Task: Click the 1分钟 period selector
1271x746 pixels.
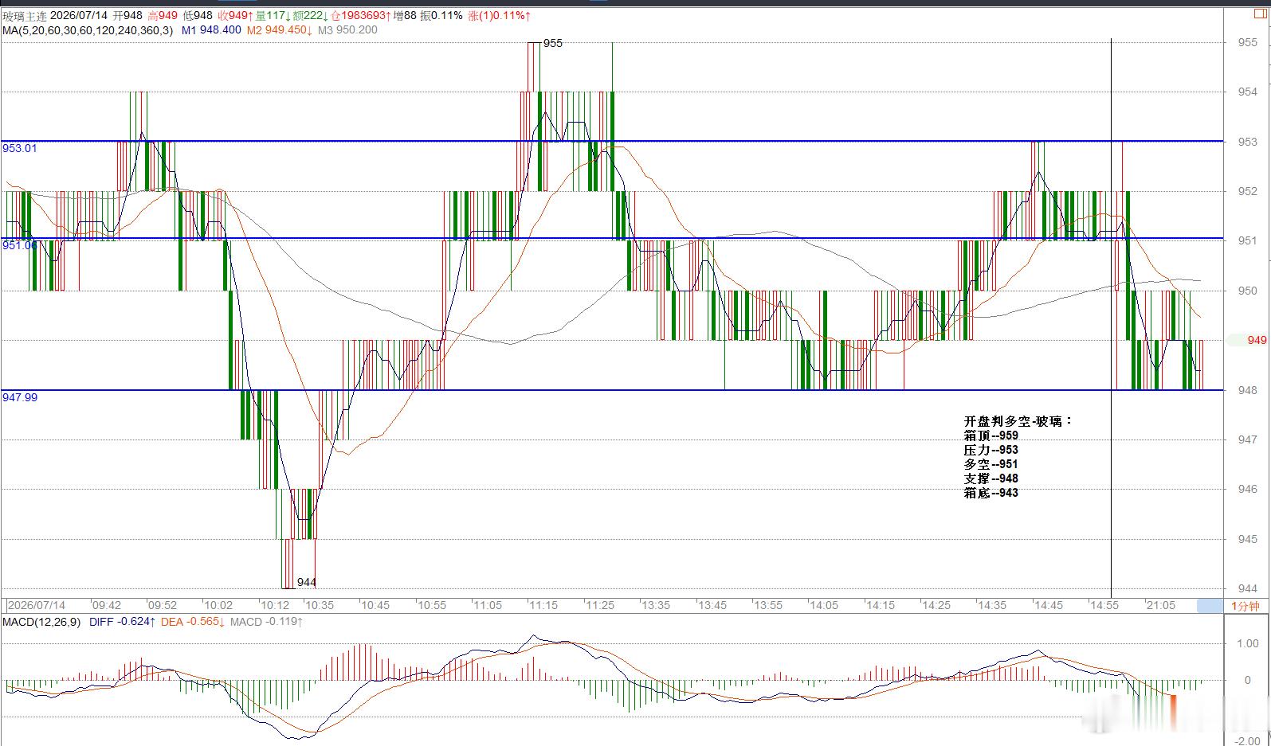Action: (1246, 606)
